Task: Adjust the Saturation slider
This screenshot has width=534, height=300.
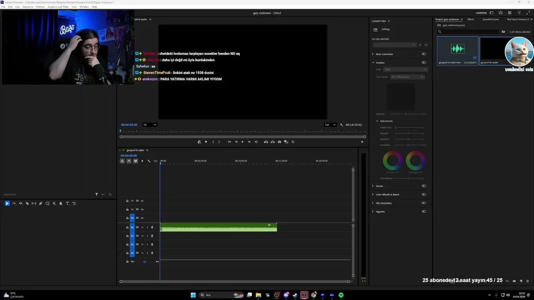Action: [408, 145]
